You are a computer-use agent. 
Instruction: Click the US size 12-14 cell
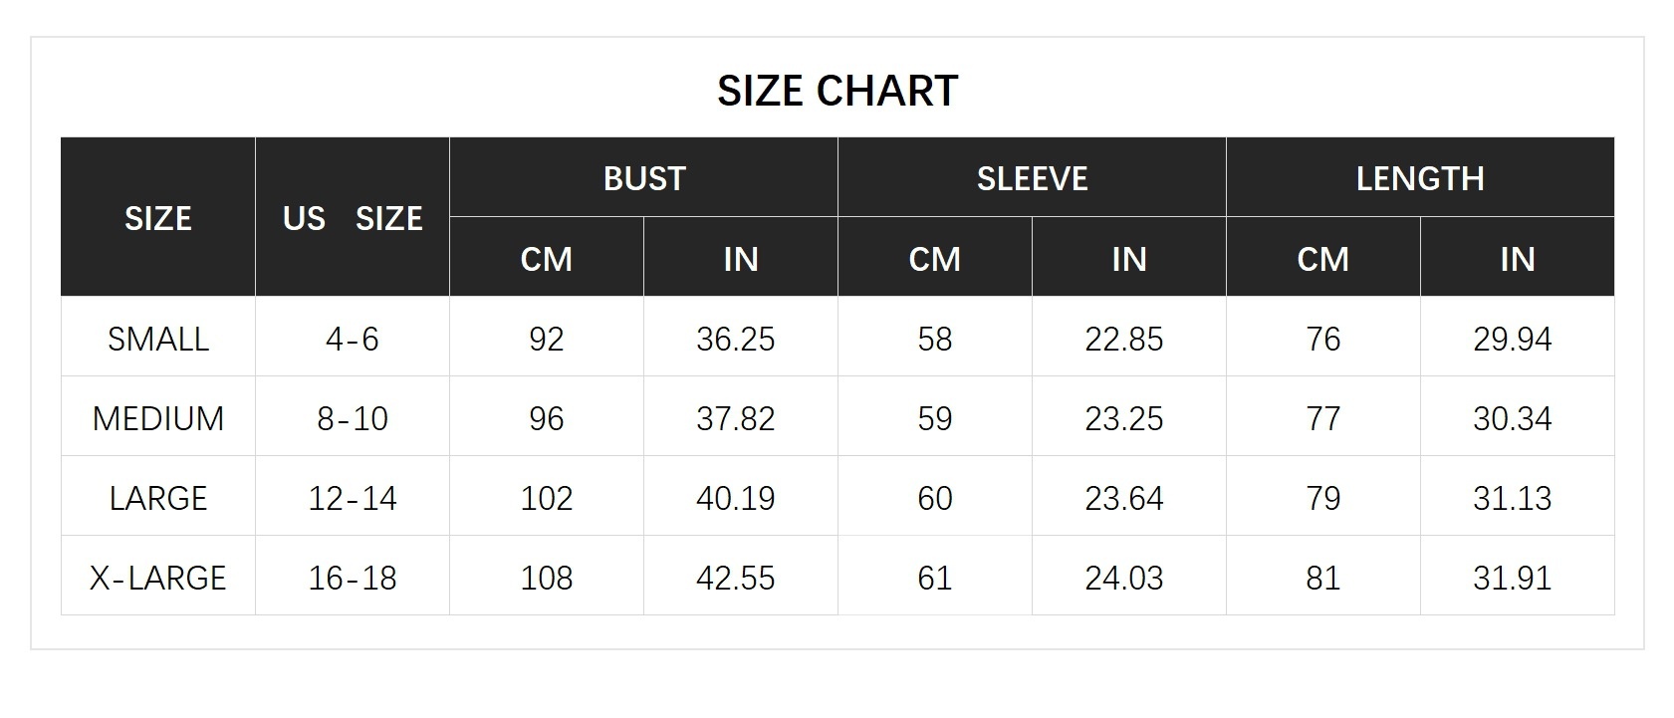(x=353, y=498)
